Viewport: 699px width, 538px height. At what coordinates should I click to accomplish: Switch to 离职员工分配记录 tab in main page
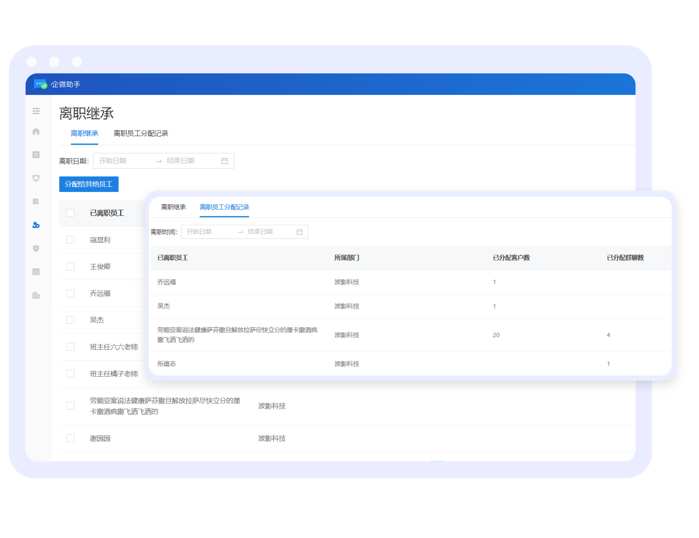click(141, 133)
